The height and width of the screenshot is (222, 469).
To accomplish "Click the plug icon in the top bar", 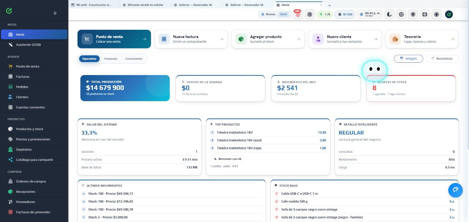I will point(436,14).
